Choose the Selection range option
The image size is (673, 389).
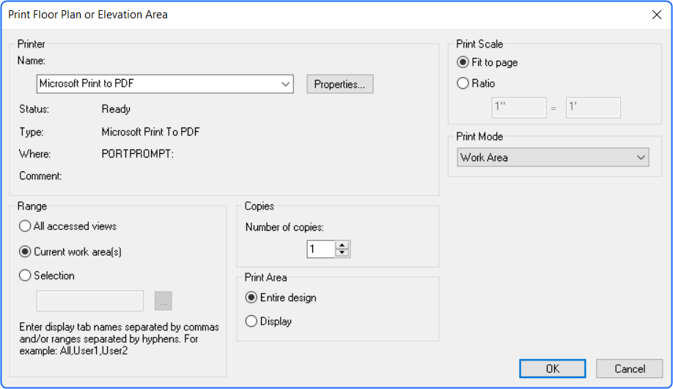click(26, 276)
